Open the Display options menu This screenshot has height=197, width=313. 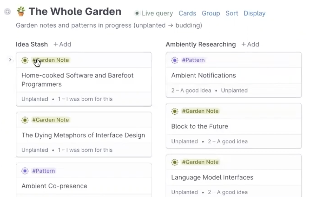coord(255,13)
